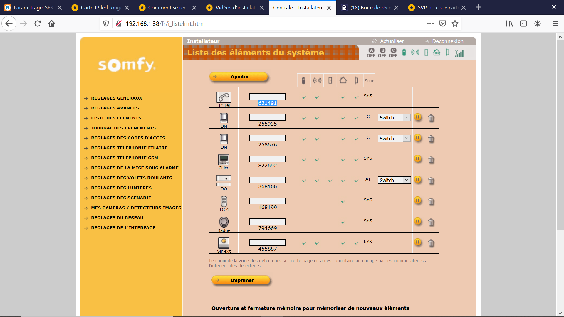Open the DM detector icon for 255935
Image resolution: width=564 pixels, height=317 pixels.
224,118
